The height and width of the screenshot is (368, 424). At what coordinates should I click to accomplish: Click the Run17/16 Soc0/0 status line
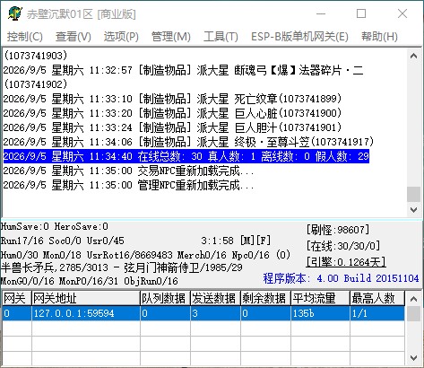[63, 241]
